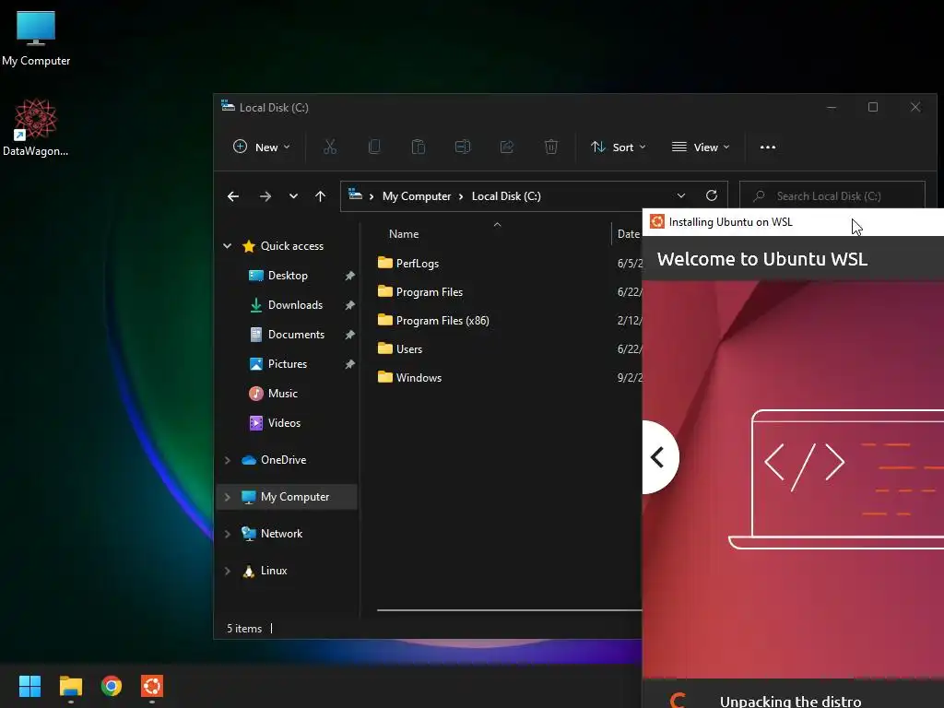Open the See more ellipsis menu
944x708 pixels.
coord(768,147)
